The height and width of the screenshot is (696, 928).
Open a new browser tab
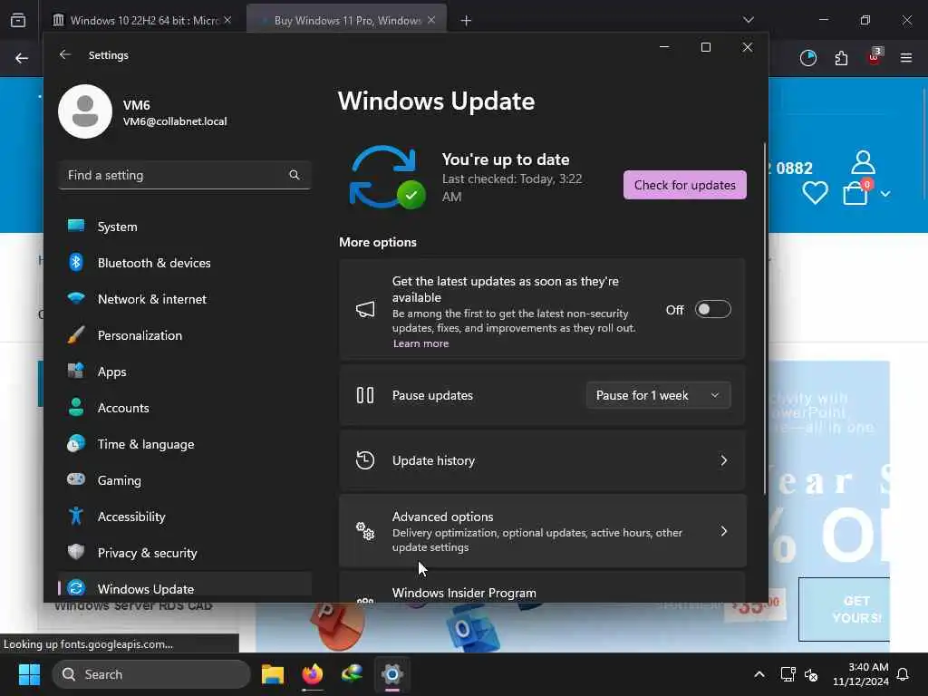467,21
